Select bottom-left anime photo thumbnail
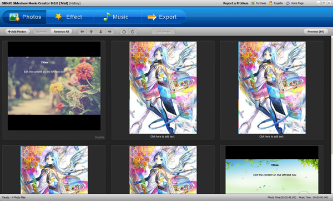Screen dimensions: 333x201 [54, 170]
